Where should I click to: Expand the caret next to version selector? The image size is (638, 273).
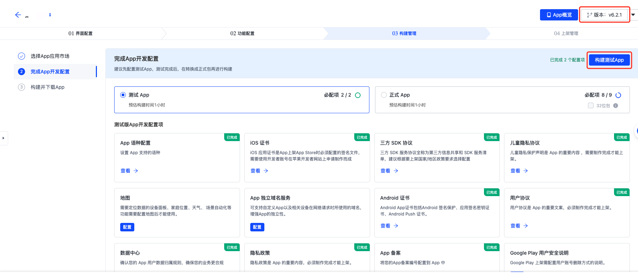tap(633, 15)
